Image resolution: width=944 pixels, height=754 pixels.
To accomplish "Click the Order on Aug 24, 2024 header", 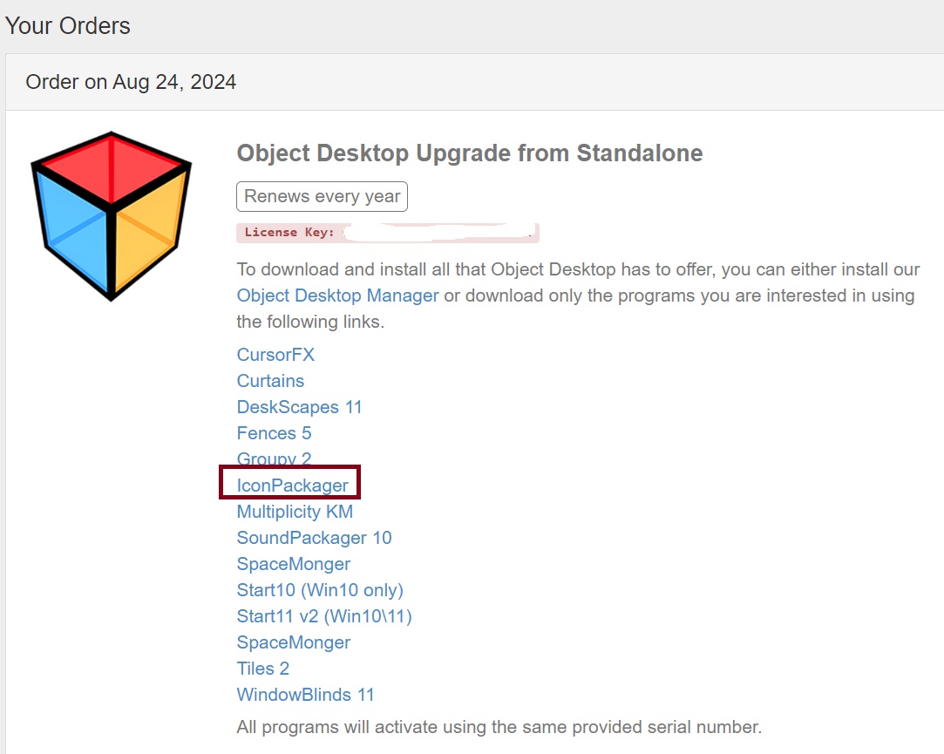I will coord(131,82).
